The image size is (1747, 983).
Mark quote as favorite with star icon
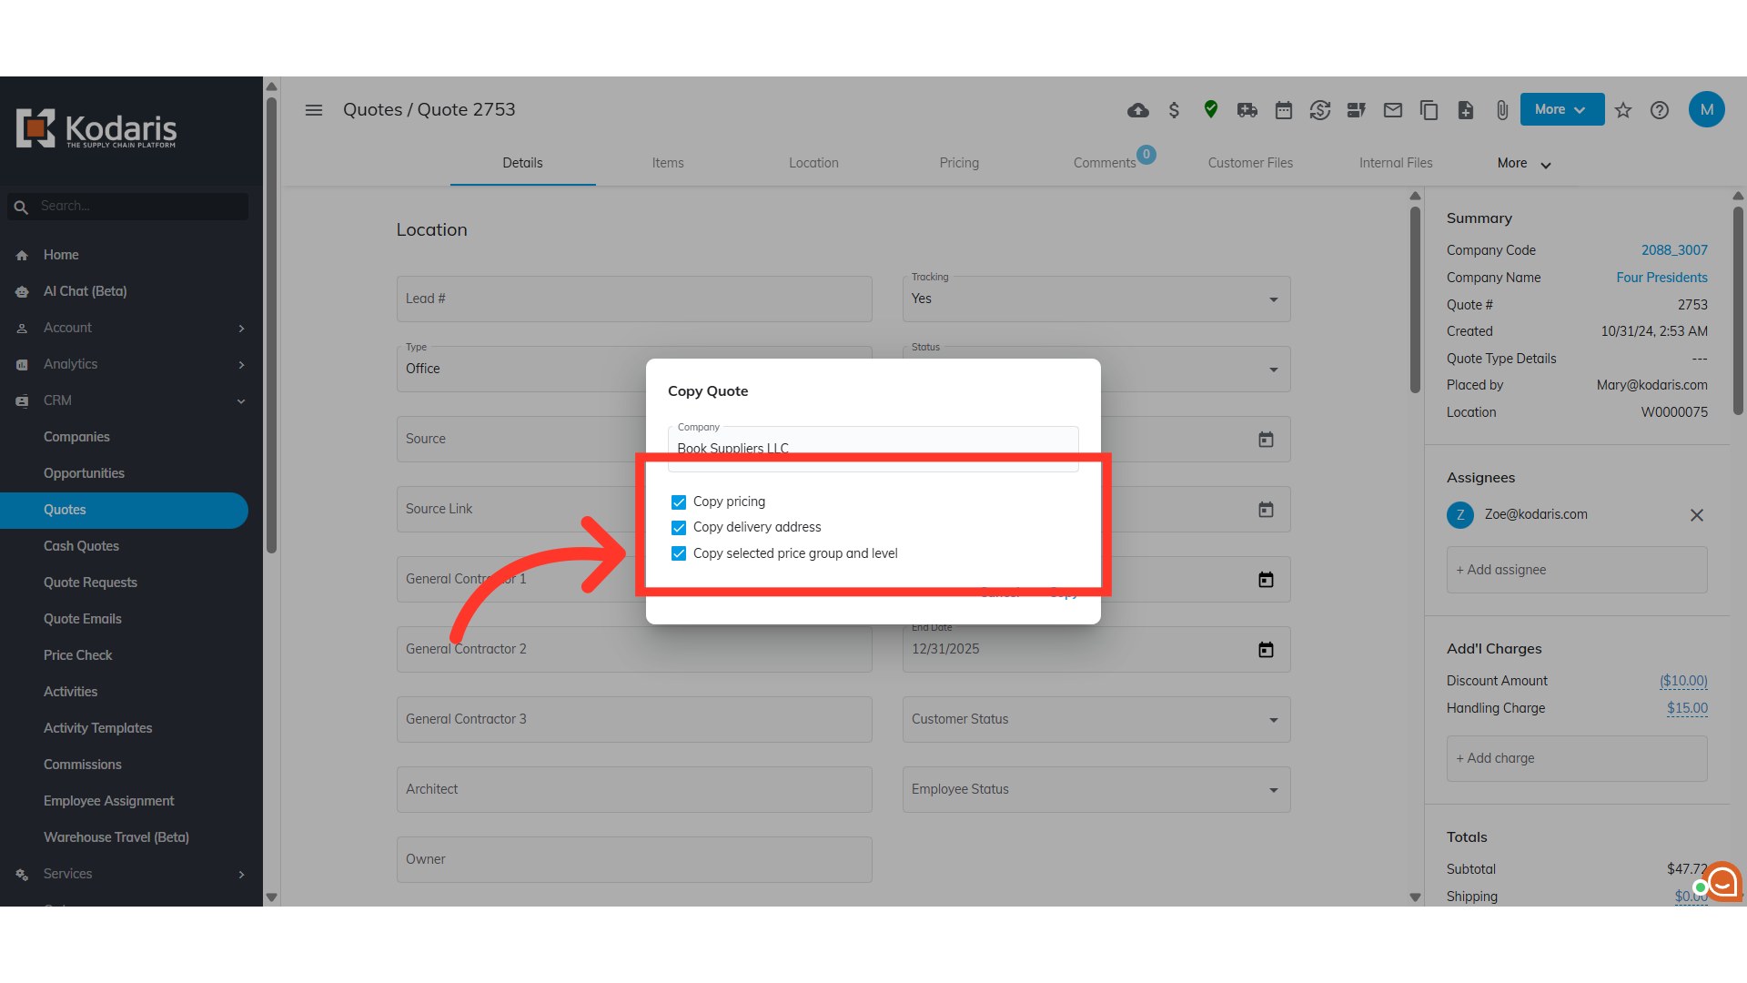[x=1623, y=110]
